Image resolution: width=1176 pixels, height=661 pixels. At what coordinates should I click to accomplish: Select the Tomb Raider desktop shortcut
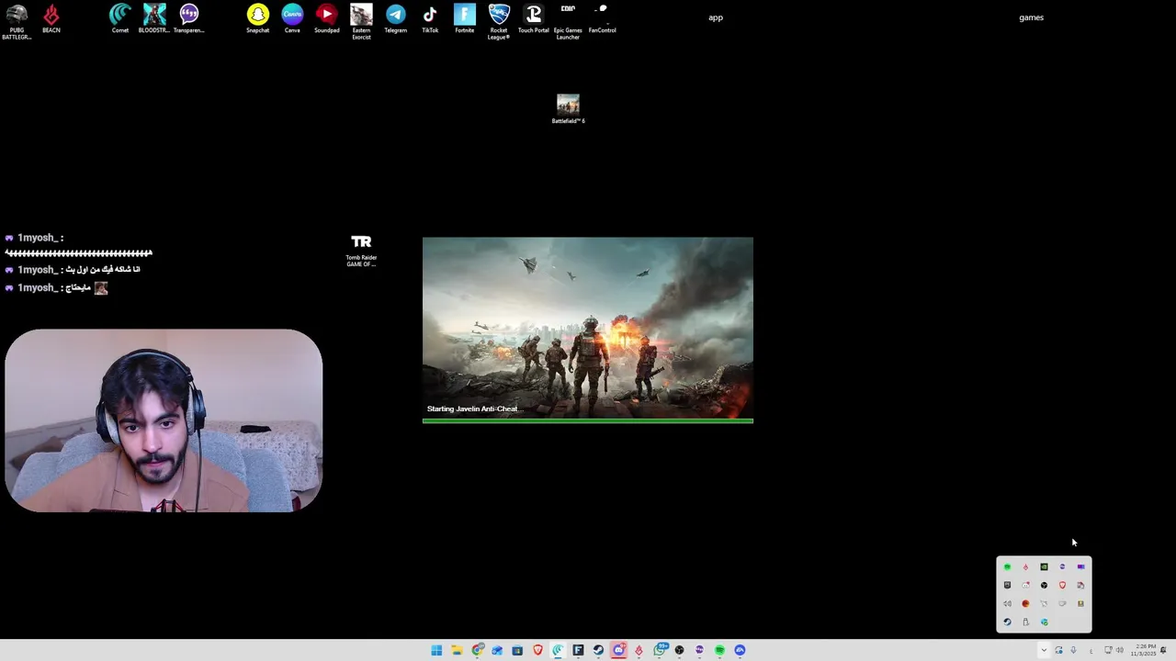(x=361, y=251)
